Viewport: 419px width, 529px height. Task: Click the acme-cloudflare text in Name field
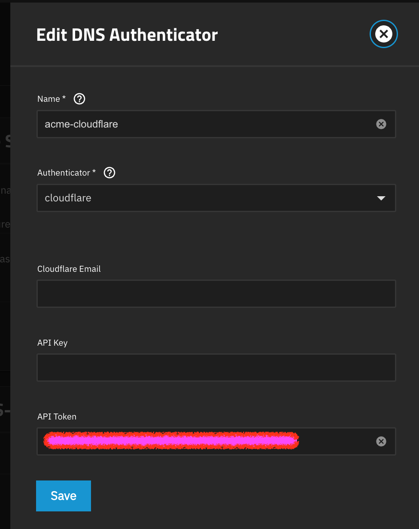pos(81,124)
